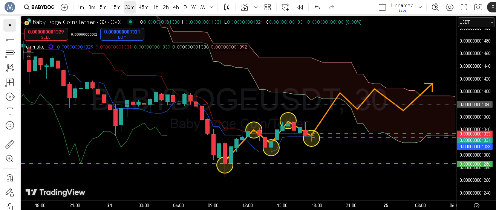Image resolution: width=496 pixels, height=210 pixels.
Task: Select the trend line tool
Action: click(10, 40)
